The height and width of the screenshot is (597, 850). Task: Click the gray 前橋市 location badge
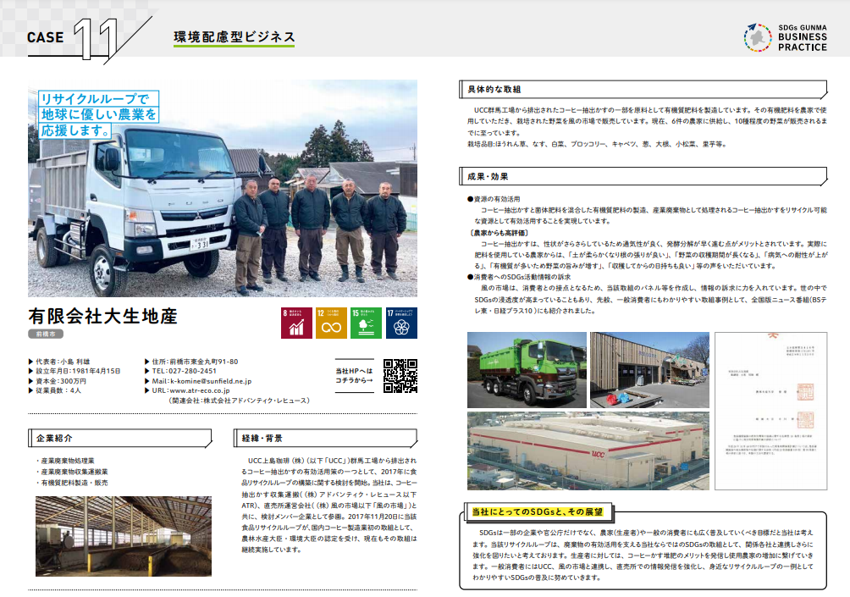click(43, 334)
